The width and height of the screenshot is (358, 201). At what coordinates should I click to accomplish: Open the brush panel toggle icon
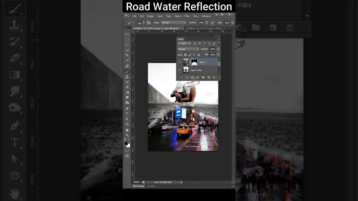(x=149, y=23)
